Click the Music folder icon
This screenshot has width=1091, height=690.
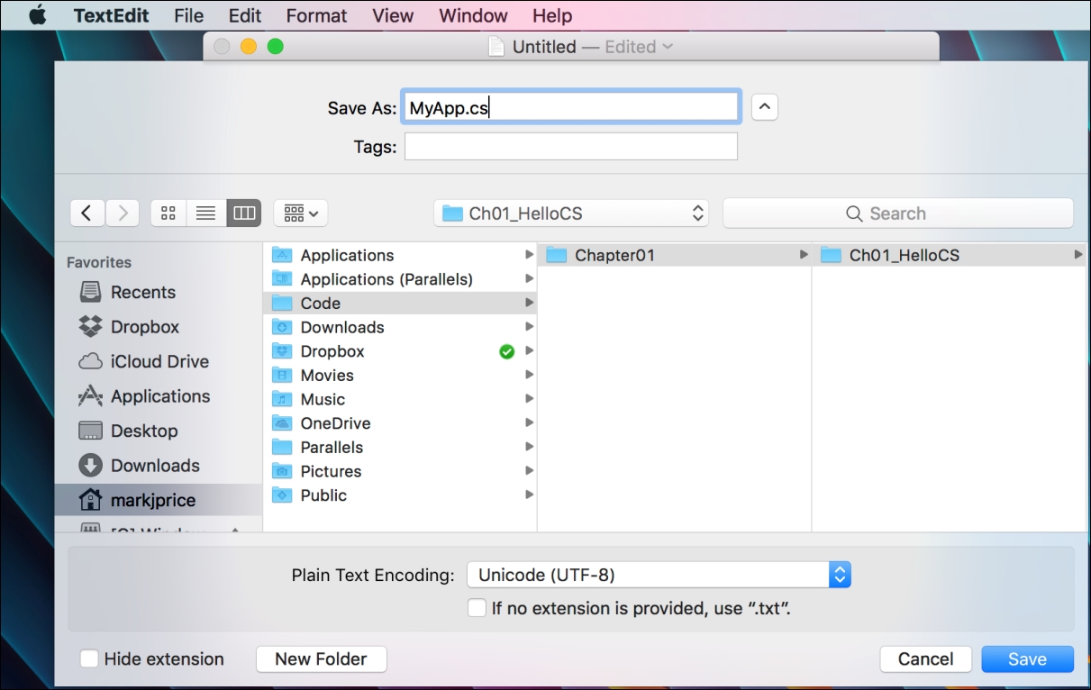pyautogui.click(x=283, y=399)
